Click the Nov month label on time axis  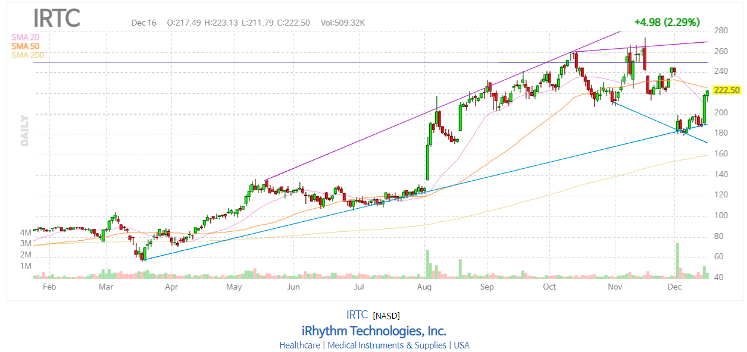(615, 287)
